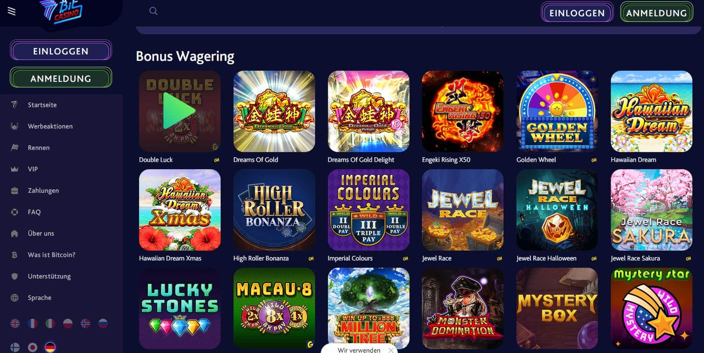This screenshot has width=704, height=353.
Task: Select the British flag language icon
Action: [15, 323]
